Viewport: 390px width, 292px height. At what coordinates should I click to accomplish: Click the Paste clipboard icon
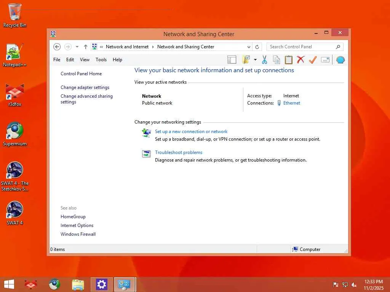289,60
